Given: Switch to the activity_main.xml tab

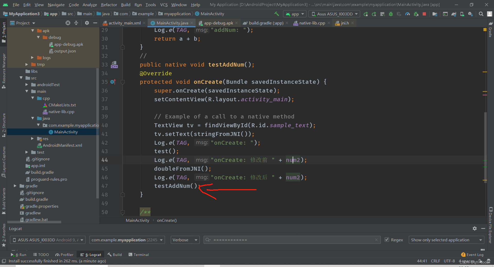Looking at the screenshot, I should coord(125,23).
